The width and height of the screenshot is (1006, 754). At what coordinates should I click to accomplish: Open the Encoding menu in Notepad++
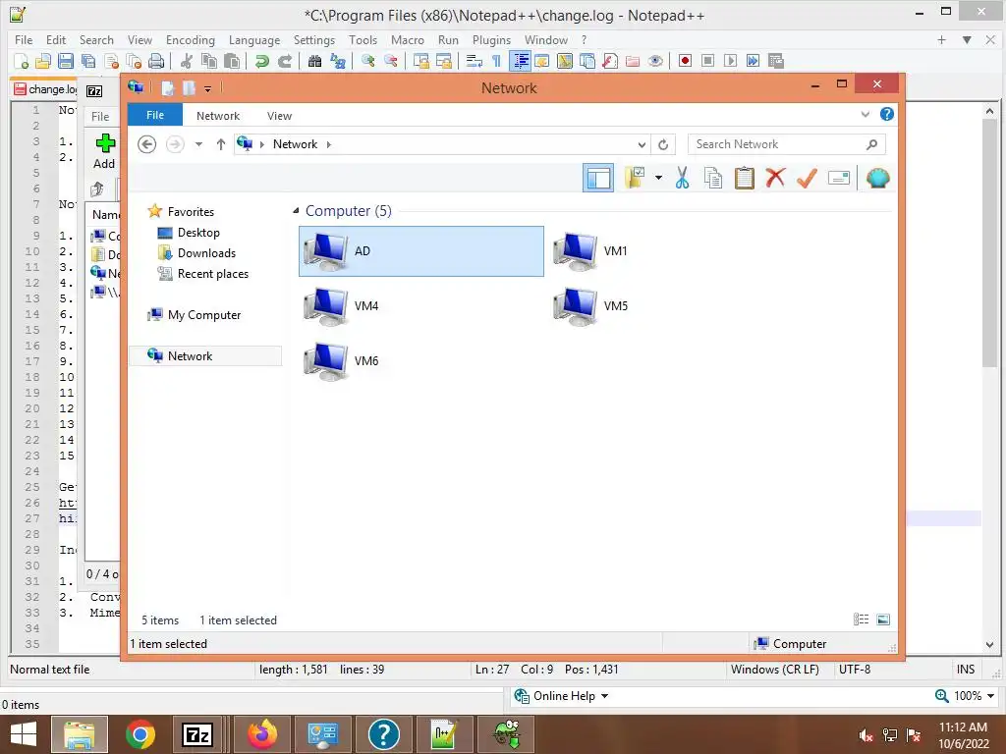coord(191,39)
